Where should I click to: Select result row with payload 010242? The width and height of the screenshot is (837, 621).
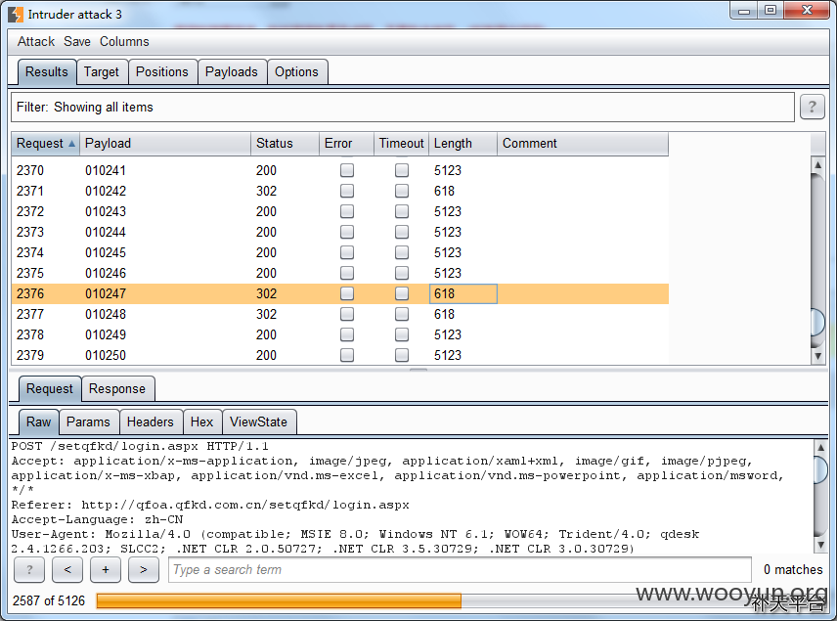coord(340,191)
